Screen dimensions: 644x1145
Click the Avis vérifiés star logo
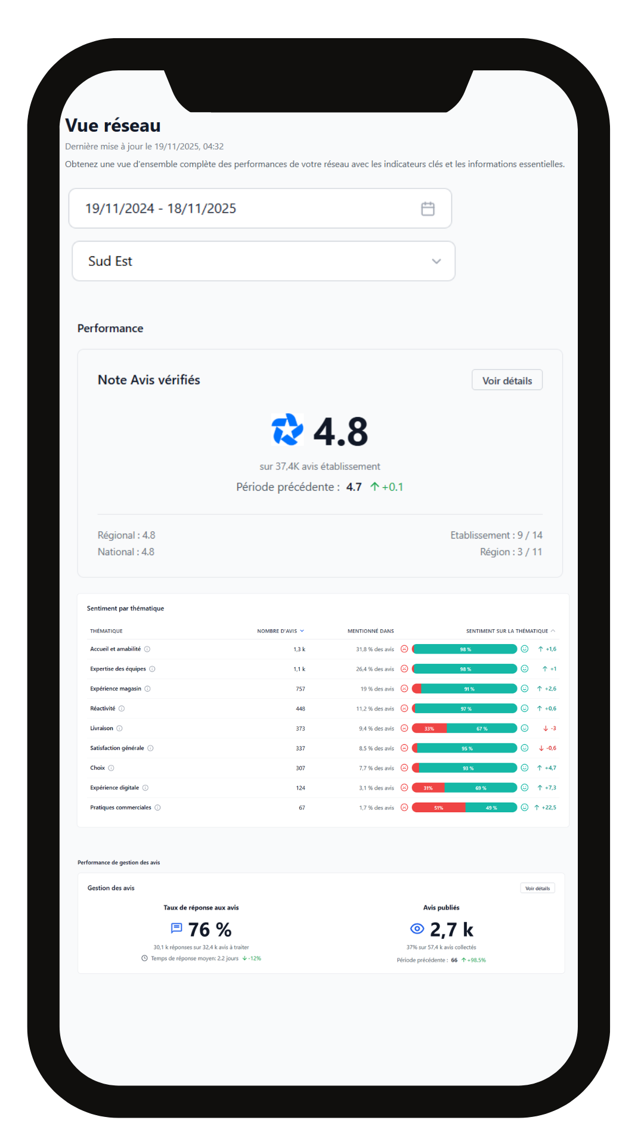point(287,430)
